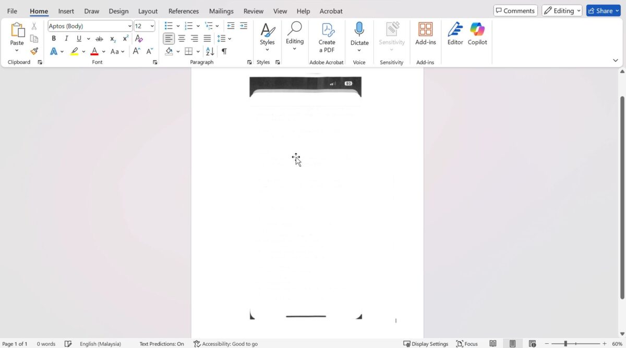Image resolution: width=626 pixels, height=348 pixels.
Task: Click the Share button
Action: click(603, 10)
